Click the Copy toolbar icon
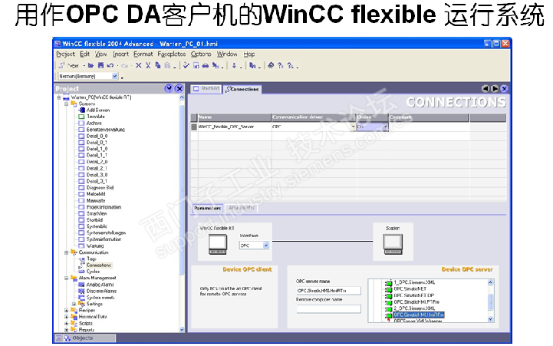553x346 pixels. click(x=158, y=66)
